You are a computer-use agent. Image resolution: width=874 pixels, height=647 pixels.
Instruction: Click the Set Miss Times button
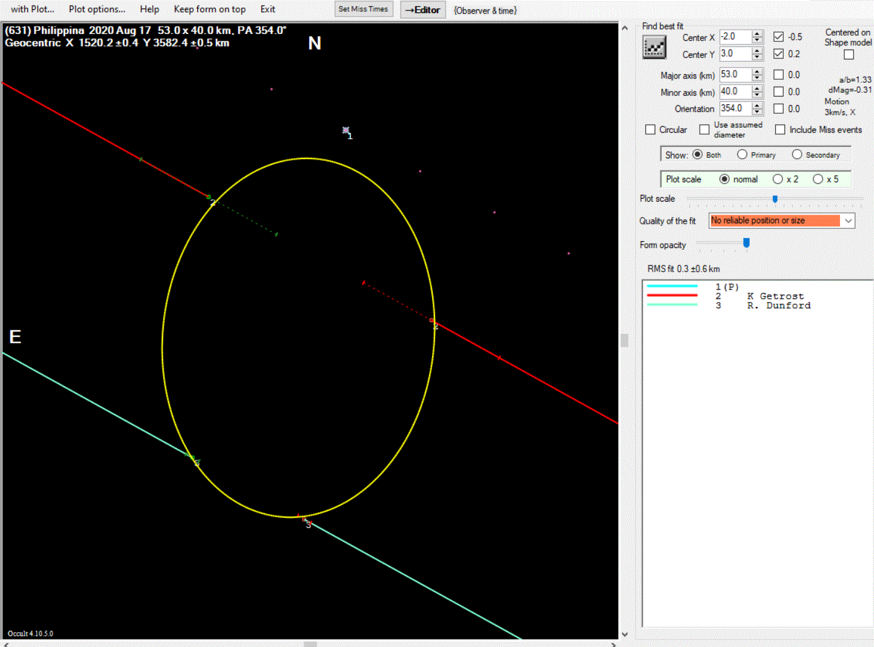(x=363, y=9)
